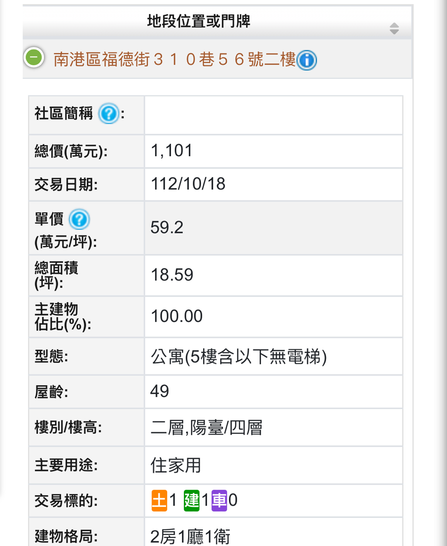Screen dimensions: 447x546
Task: Click the help icon next to 社區簡稱
Action: [x=108, y=114]
